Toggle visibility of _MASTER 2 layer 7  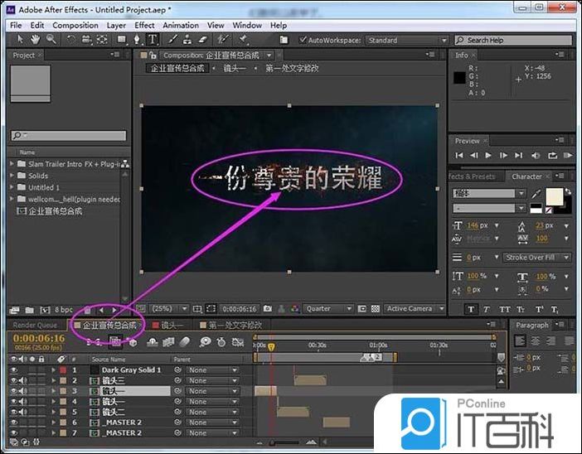(13, 432)
